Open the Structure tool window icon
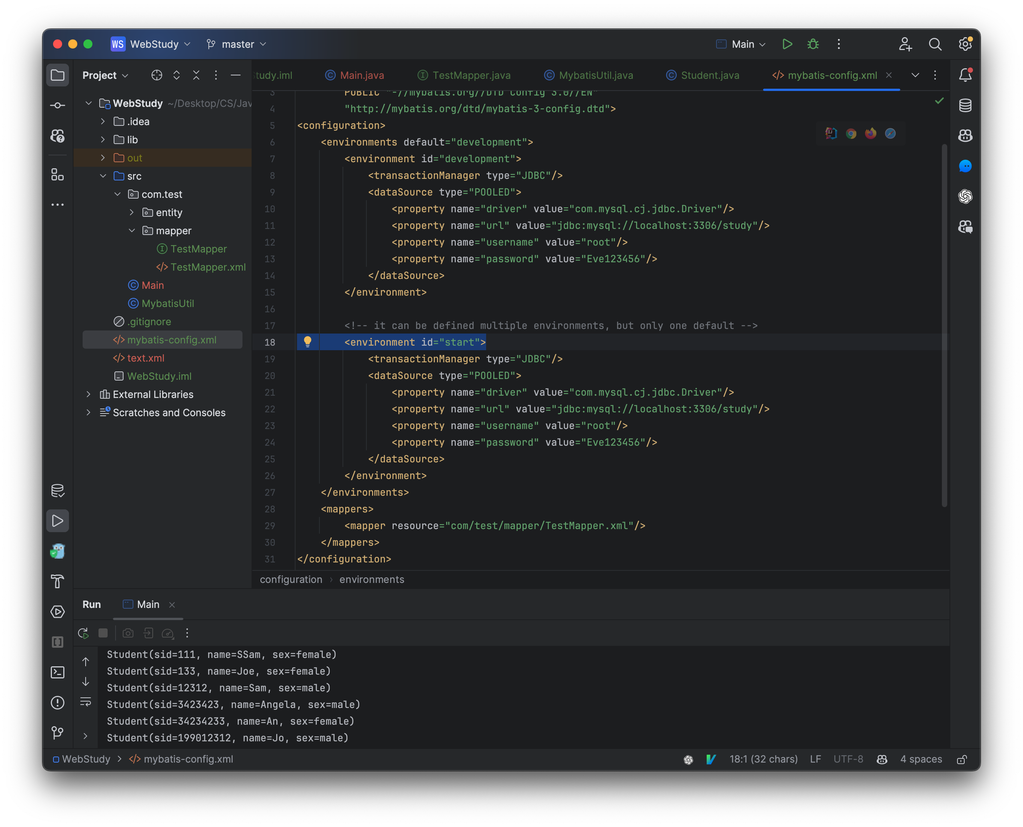 click(x=58, y=175)
